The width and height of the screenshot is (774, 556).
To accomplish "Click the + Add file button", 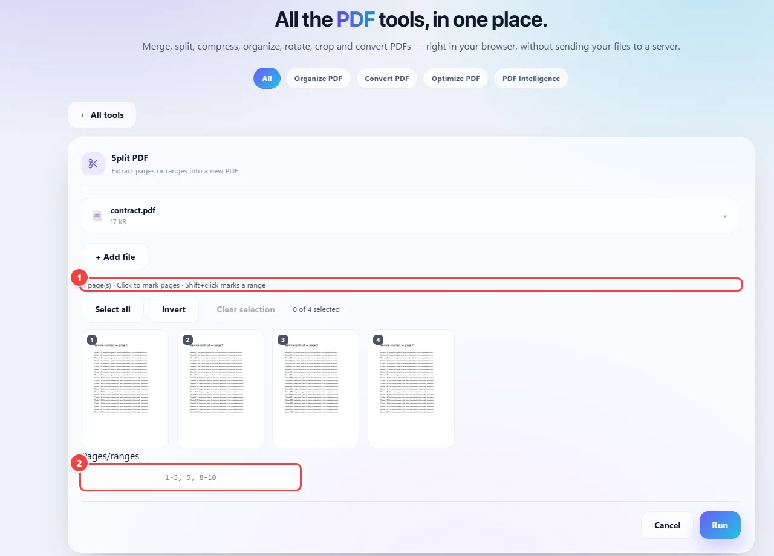I will (x=115, y=257).
